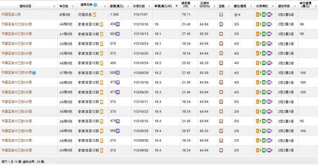Sort by 主建物佔比(%) using its sort arrows
This screenshot has width=318, height=167.
tap(214, 6)
